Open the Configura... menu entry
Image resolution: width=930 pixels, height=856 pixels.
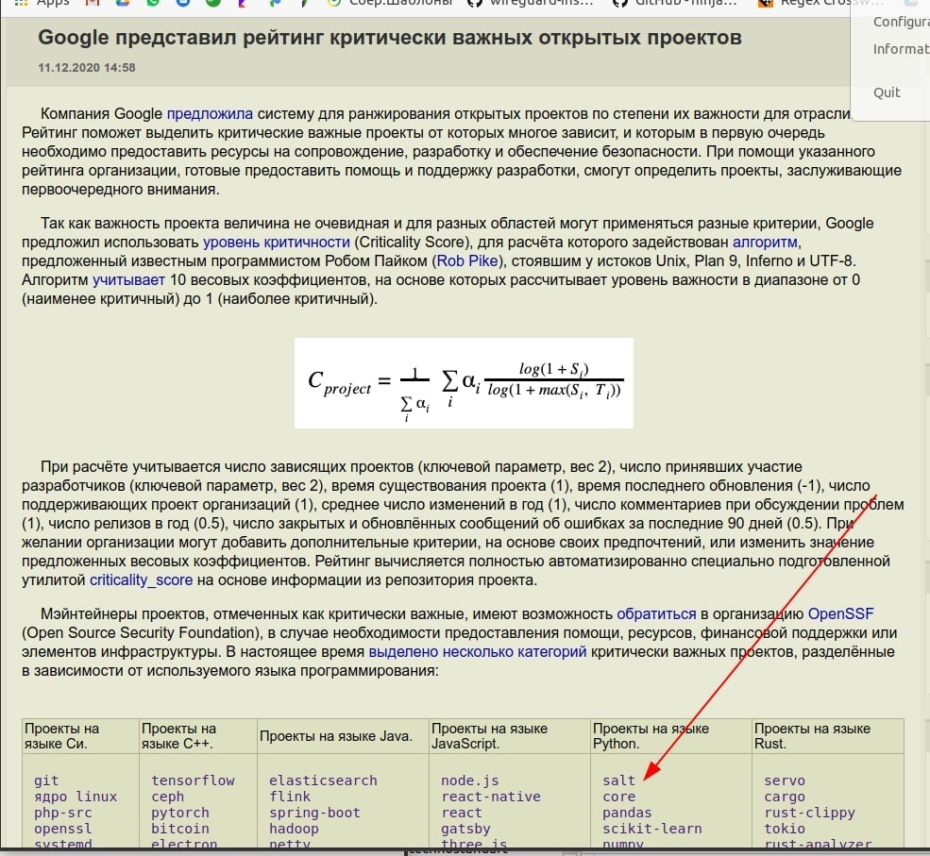pyautogui.click(x=901, y=22)
